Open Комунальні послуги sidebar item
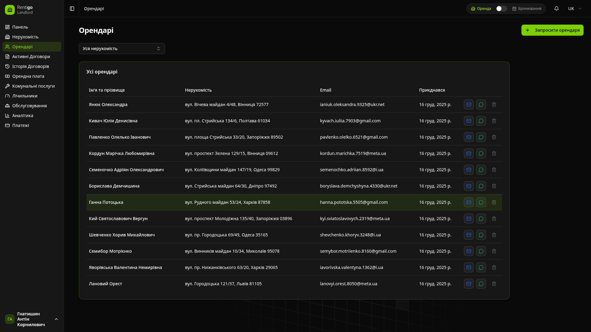The height and width of the screenshot is (332, 591). point(33,86)
